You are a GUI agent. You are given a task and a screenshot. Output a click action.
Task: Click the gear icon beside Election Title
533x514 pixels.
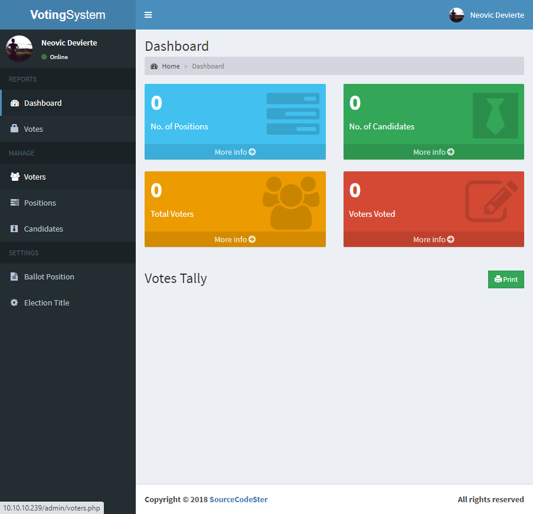point(14,302)
